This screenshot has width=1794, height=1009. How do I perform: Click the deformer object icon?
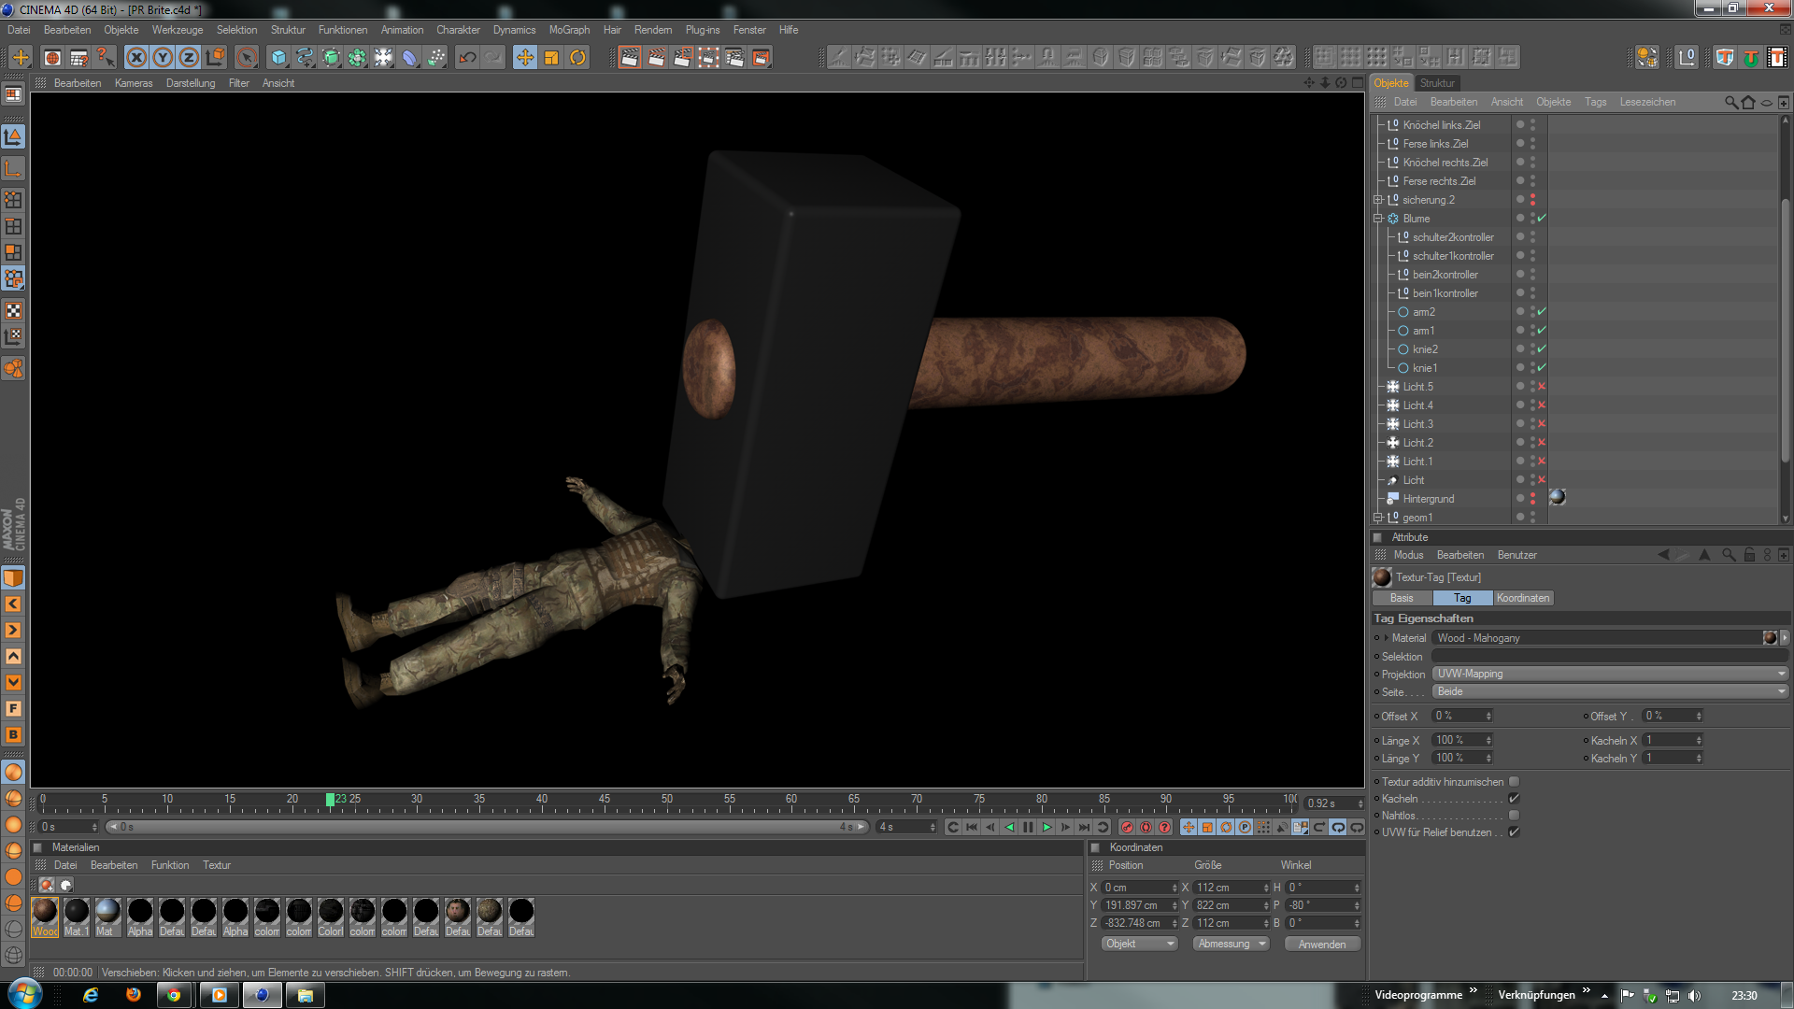409,58
